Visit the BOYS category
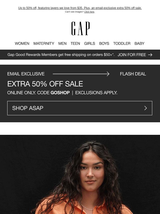 click(104, 43)
